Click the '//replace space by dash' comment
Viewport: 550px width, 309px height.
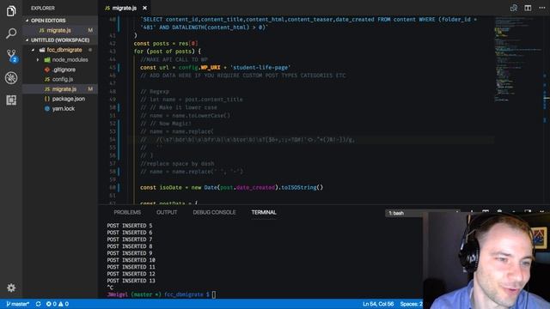pos(177,164)
